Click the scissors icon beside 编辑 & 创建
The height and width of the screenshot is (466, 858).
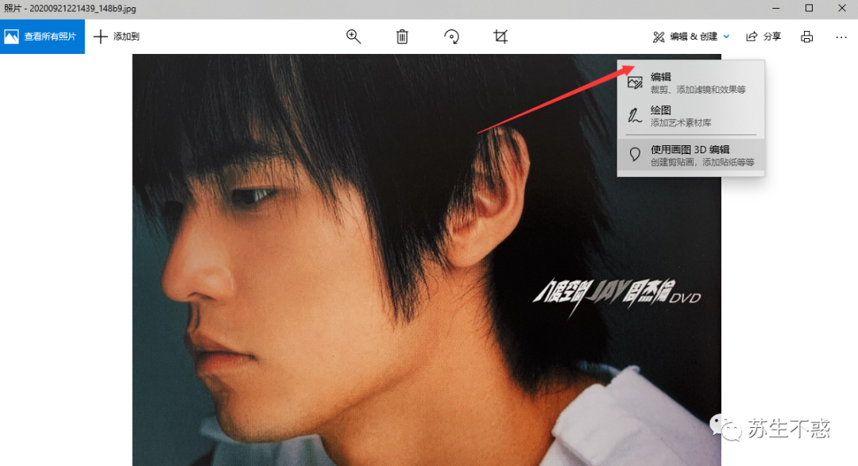coord(659,37)
